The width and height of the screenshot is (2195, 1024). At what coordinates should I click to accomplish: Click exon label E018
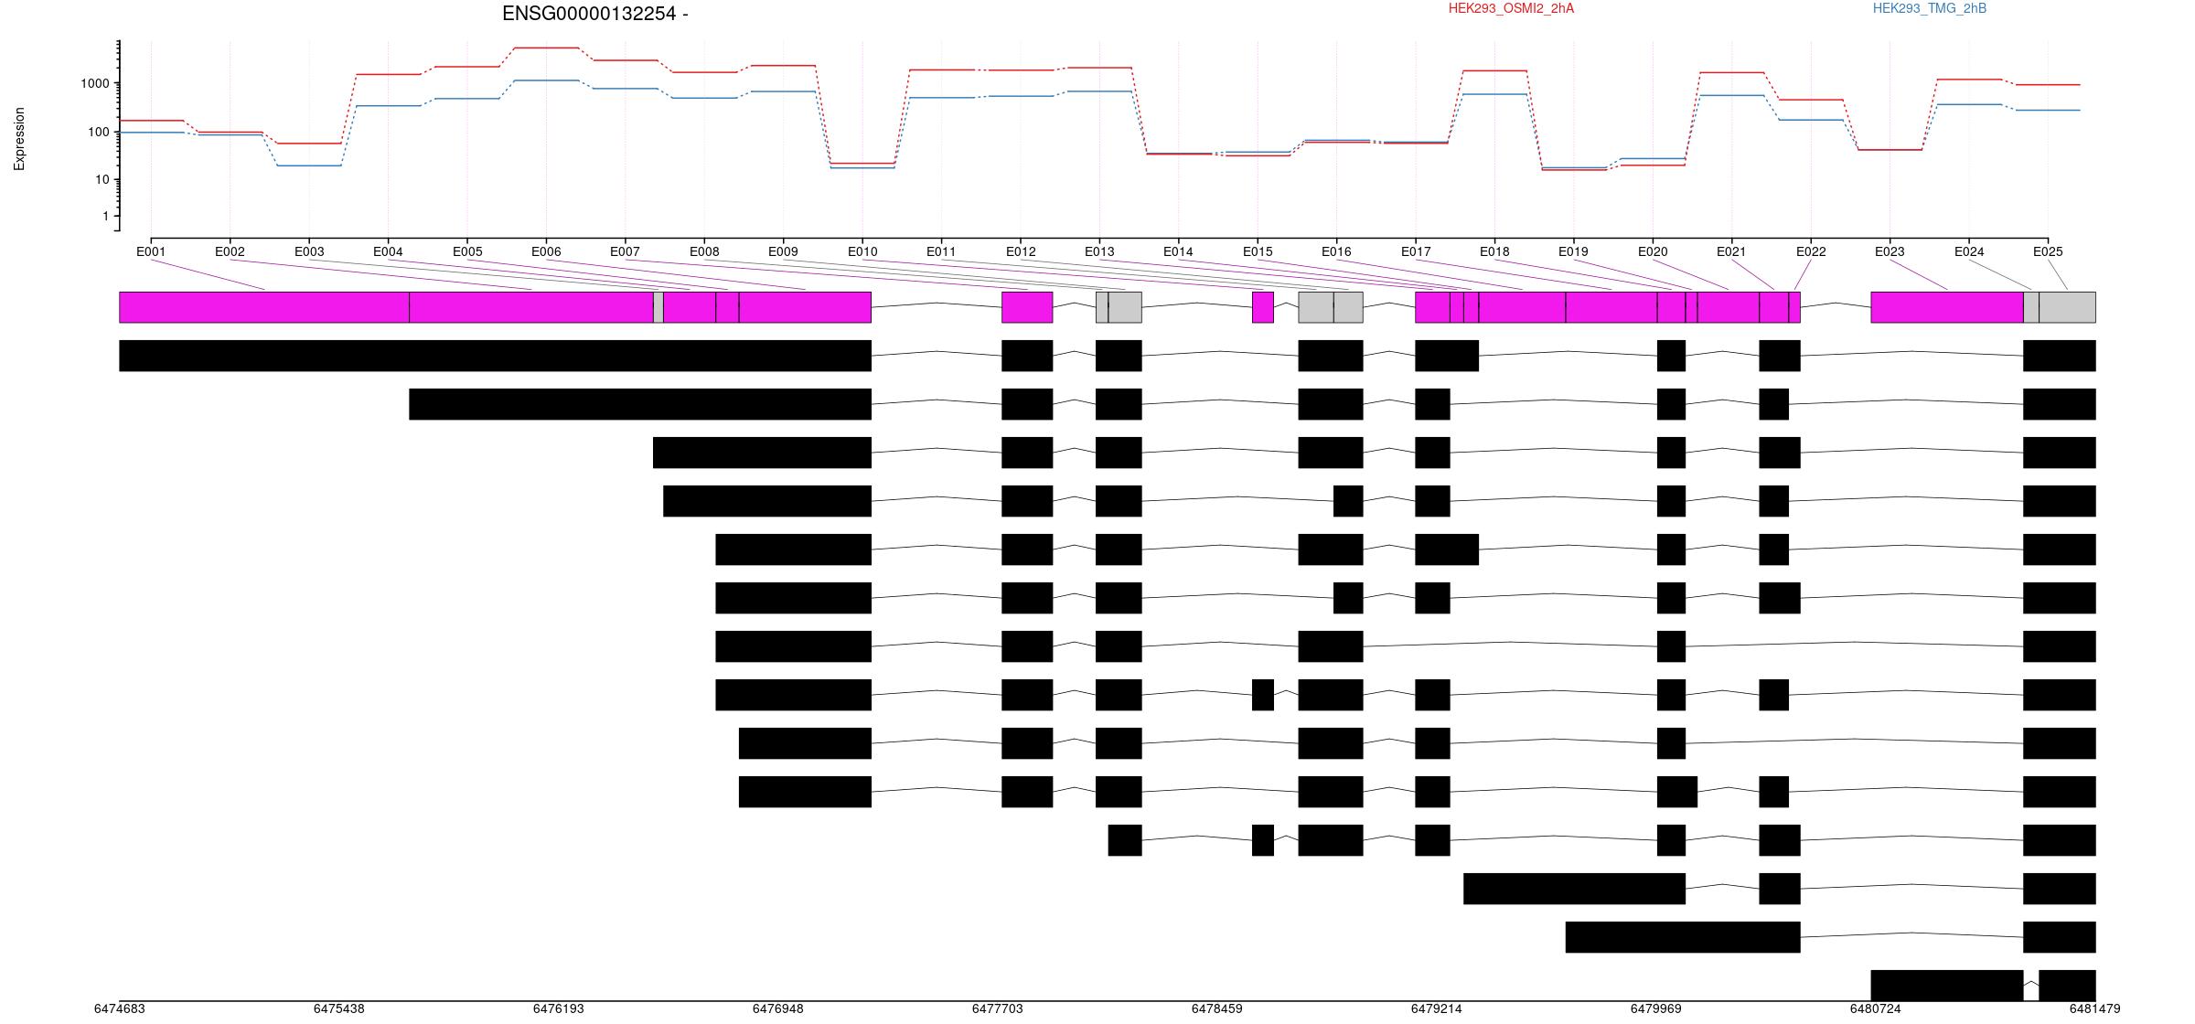1494,251
